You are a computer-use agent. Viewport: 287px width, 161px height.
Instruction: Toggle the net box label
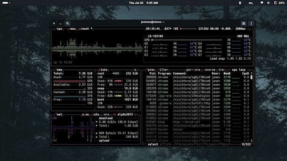tap(59, 114)
